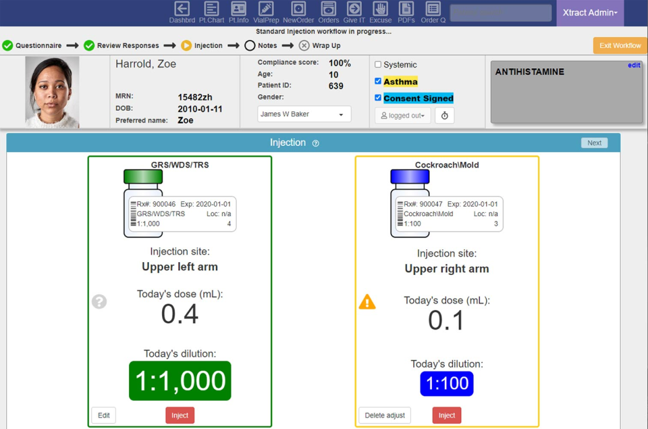Viewport: 648px width, 429px height.
Task: Click Inject for the GRS/WDS/TRS vial
Action: click(180, 415)
